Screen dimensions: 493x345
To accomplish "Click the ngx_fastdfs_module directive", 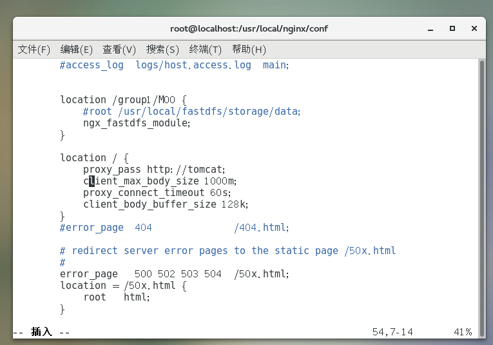I will click(137, 123).
